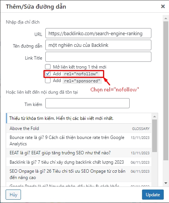The height and width of the screenshot is (203, 169).
Task: Check the Add rel="sponsored" checkbox
Action: click(48, 81)
